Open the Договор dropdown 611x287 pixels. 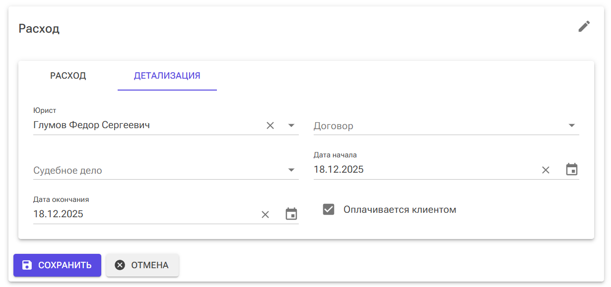[571, 125]
